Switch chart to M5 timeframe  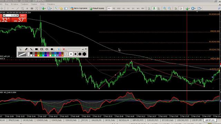click(x=114, y=8)
